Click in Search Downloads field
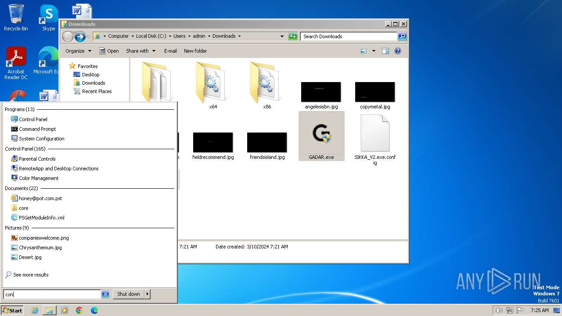Screen dimensions: 562x316 click(349, 36)
